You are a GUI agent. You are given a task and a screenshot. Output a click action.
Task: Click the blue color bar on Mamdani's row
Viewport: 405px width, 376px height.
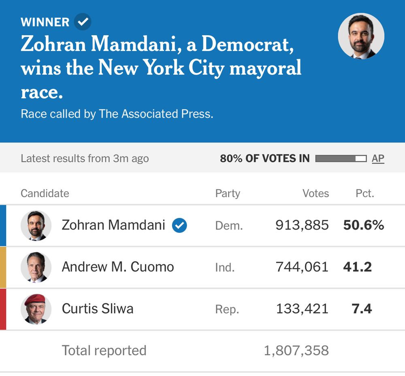click(x=3, y=226)
